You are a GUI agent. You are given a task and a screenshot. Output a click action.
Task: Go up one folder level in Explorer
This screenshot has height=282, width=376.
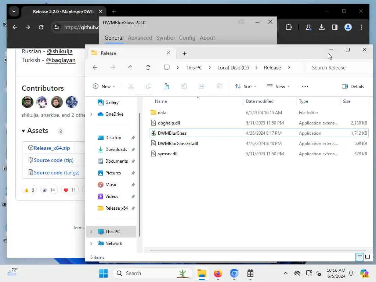point(130,68)
